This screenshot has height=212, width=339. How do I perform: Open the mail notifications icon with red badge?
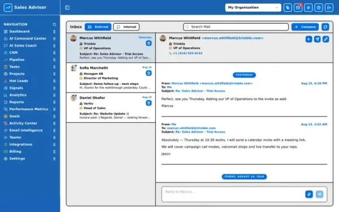[x=298, y=7]
